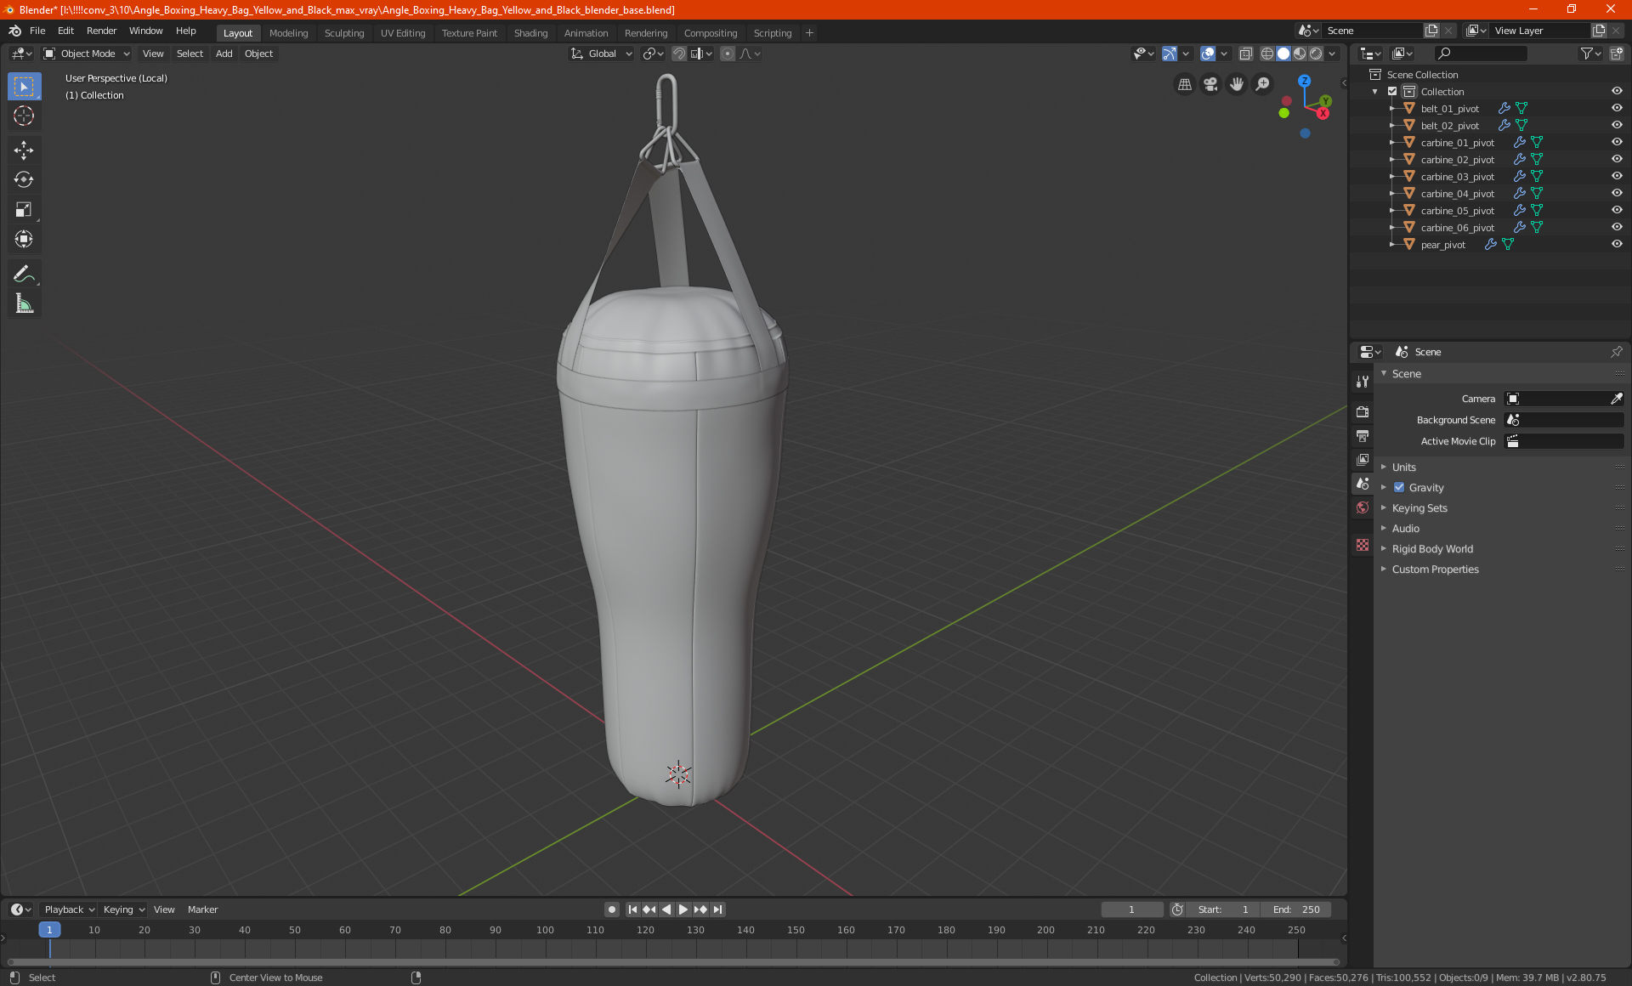The image size is (1632, 986).
Task: Expand the Units panel
Action: pyautogui.click(x=1404, y=467)
